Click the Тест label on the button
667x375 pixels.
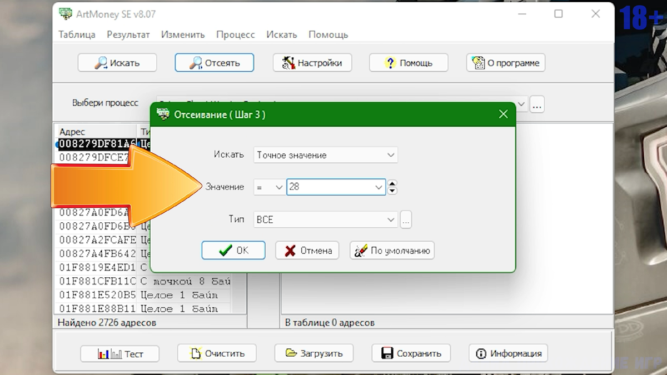click(x=134, y=353)
